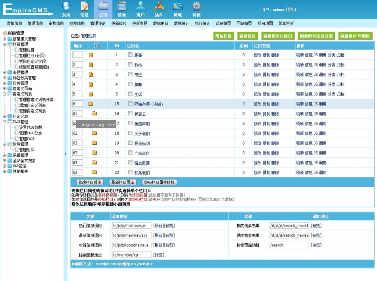This screenshot has width=377, height=281.
Task: Click folder icon in 广告合作 row
Action: pos(94,153)
